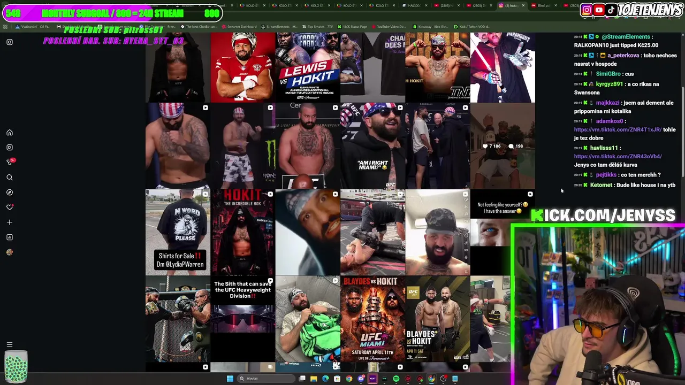
Task: Open the grappling on mat reel
Action: [x=373, y=233]
